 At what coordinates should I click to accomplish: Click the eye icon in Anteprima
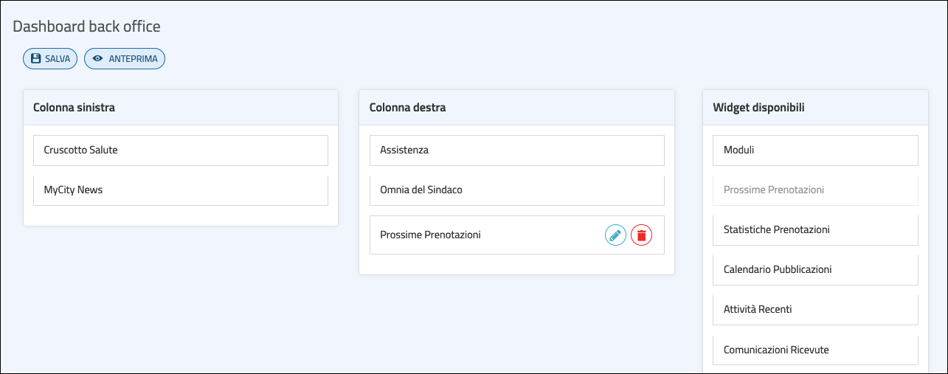click(x=97, y=59)
